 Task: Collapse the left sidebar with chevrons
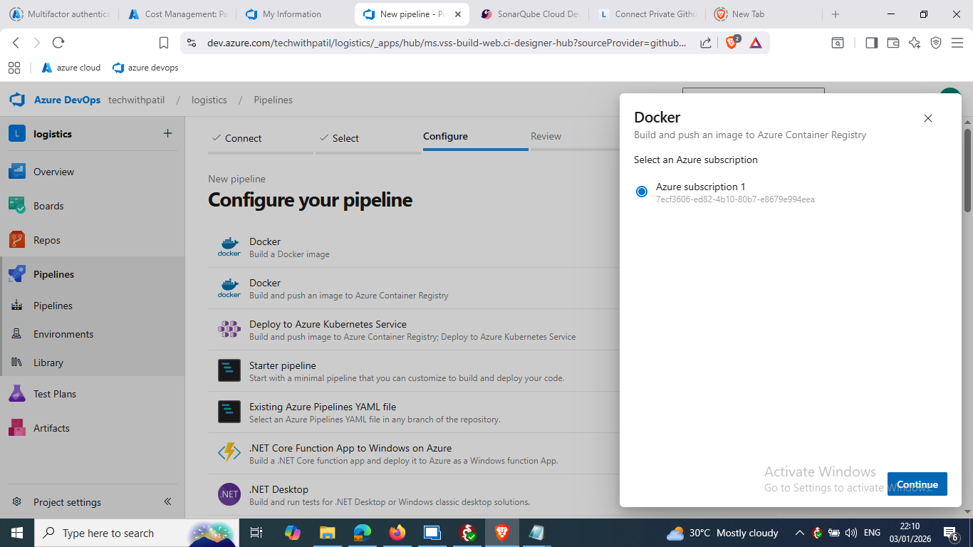click(168, 501)
